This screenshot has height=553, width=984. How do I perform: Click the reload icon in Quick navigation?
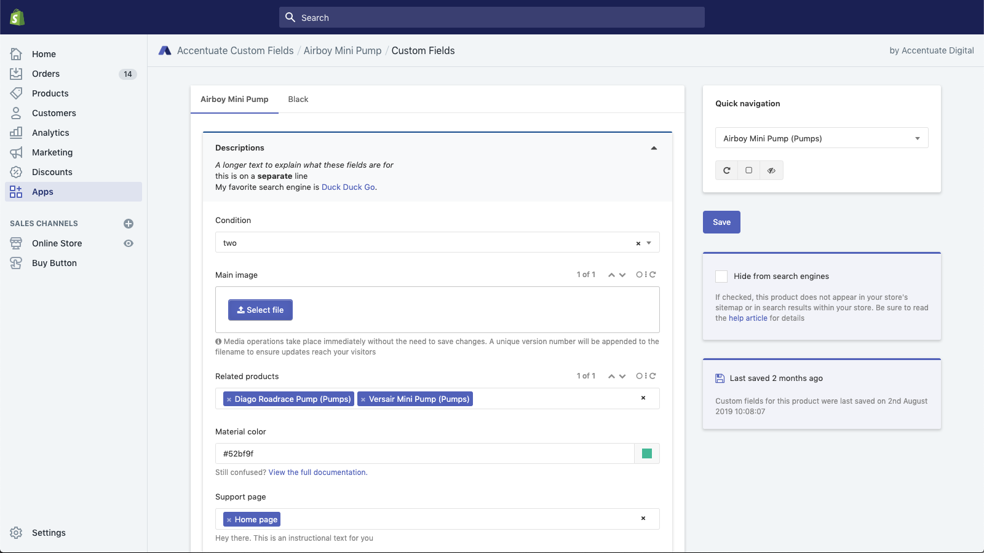[726, 170]
